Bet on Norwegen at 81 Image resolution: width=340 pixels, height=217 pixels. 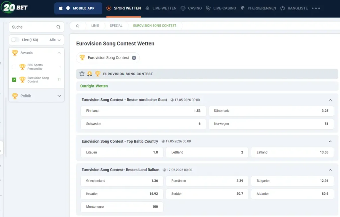[271, 124]
